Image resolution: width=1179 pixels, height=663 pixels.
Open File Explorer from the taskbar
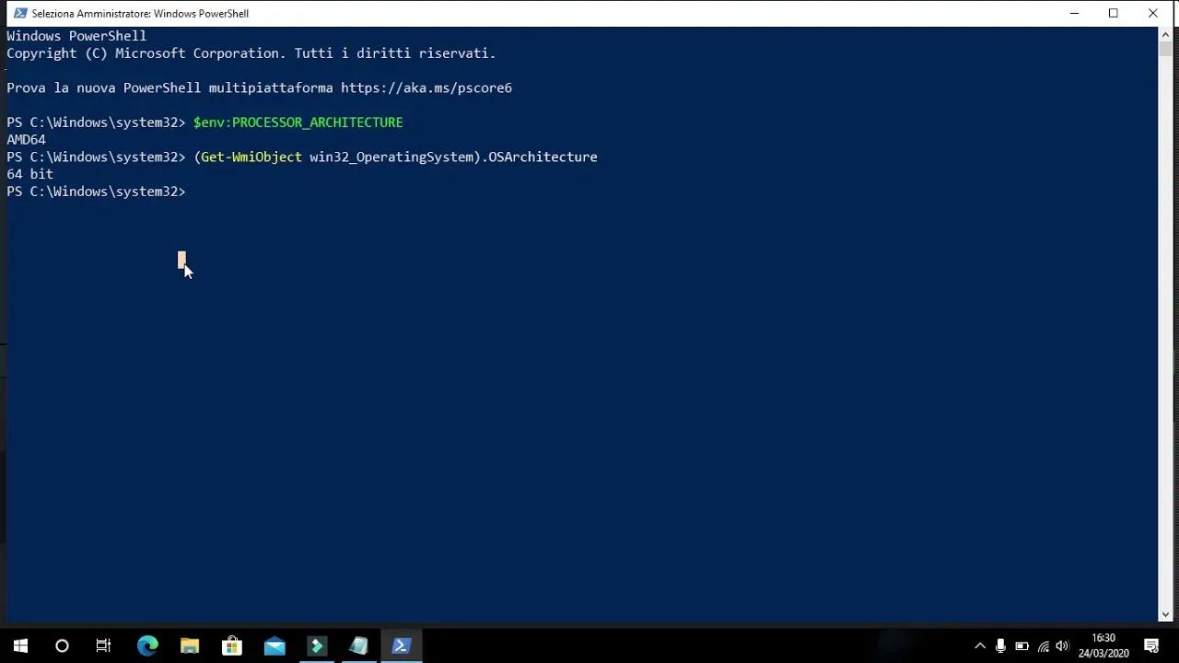tap(189, 645)
